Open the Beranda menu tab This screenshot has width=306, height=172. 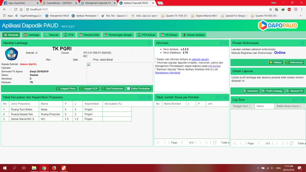click(11, 35)
